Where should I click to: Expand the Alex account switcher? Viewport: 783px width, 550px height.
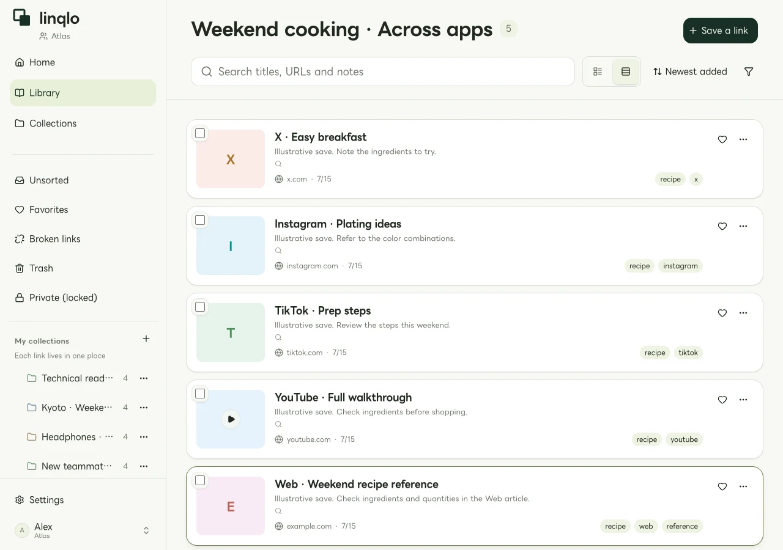click(x=146, y=530)
